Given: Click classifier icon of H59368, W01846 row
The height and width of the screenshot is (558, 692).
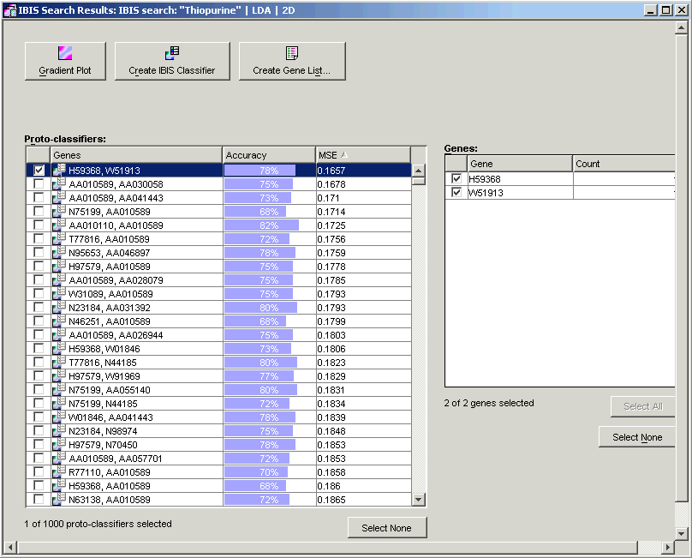Looking at the screenshot, I should (x=59, y=348).
